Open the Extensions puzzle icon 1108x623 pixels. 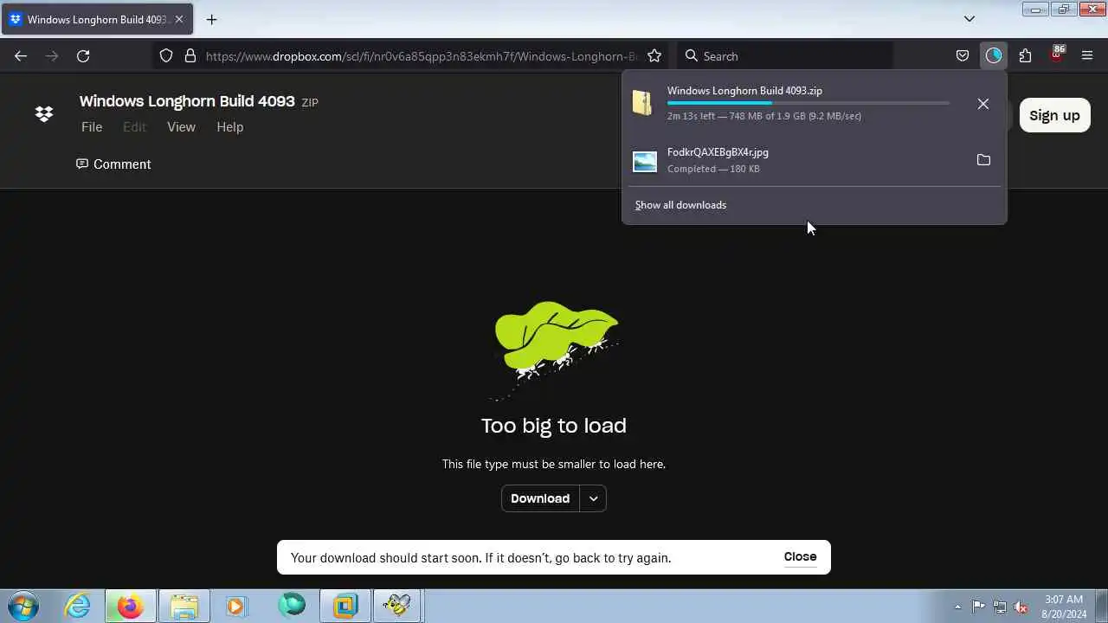(1025, 55)
